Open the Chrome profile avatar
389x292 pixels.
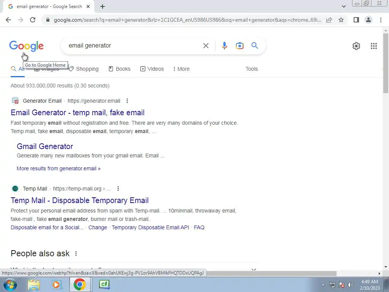(368, 20)
